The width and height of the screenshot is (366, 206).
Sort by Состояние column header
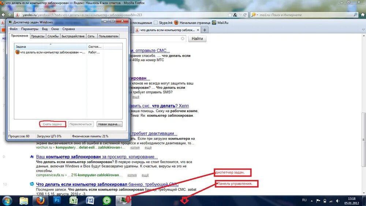pos(95,47)
